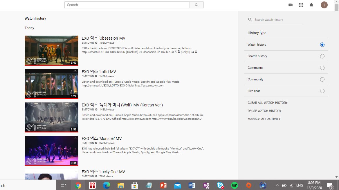
Task: Open the ENG language indicator
Action: coord(300,185)
